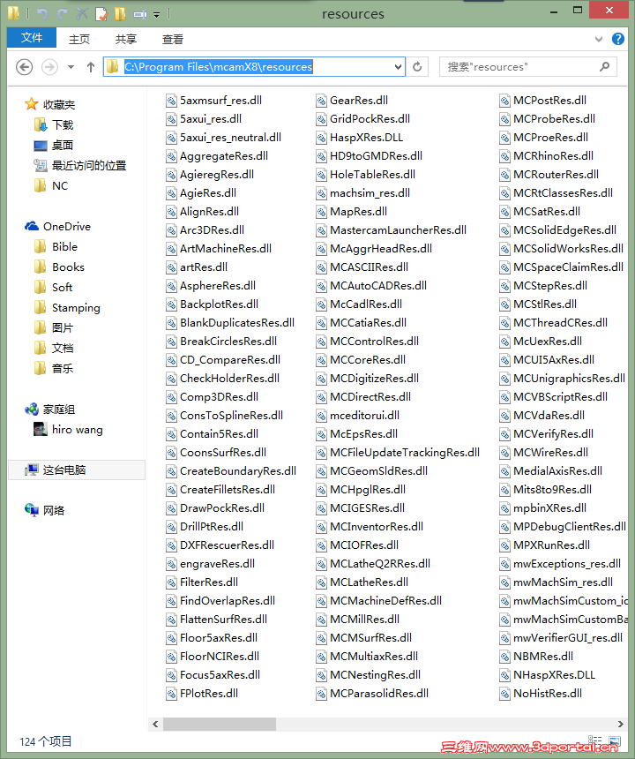Click the horizontal scrollbar left arrow
Screen dimensions: 635x759
(155, 725)
